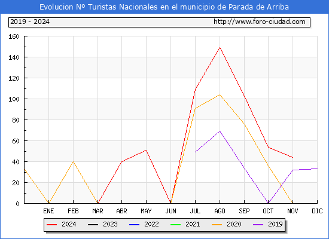329x239 pixels.
Task: Select the 2022 legend label
Action: 151,224
